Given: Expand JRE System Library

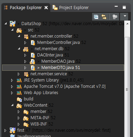Looking at the screenshot, I should (12, 80).
